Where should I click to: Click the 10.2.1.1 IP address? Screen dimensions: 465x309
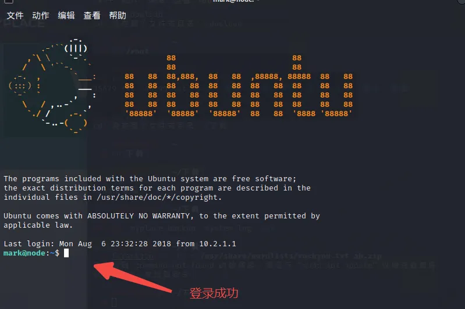coord(218,244)
